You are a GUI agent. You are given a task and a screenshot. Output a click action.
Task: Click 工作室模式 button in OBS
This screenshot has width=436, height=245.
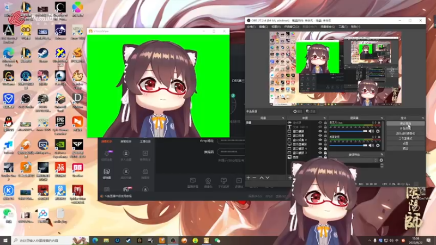pos(405,138)
